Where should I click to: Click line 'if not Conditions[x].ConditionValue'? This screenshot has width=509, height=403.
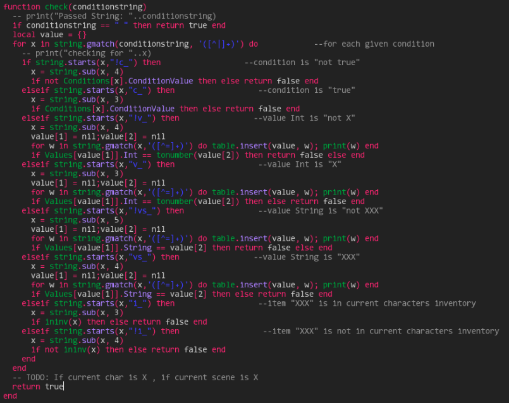175,81
